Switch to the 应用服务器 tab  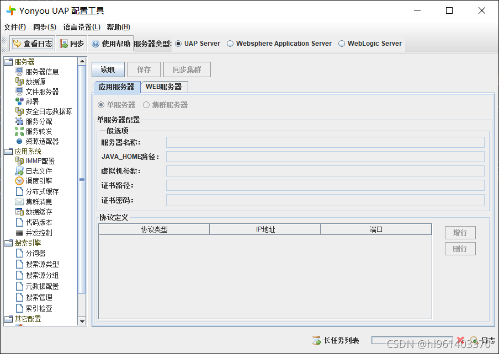tap(116, 87)
